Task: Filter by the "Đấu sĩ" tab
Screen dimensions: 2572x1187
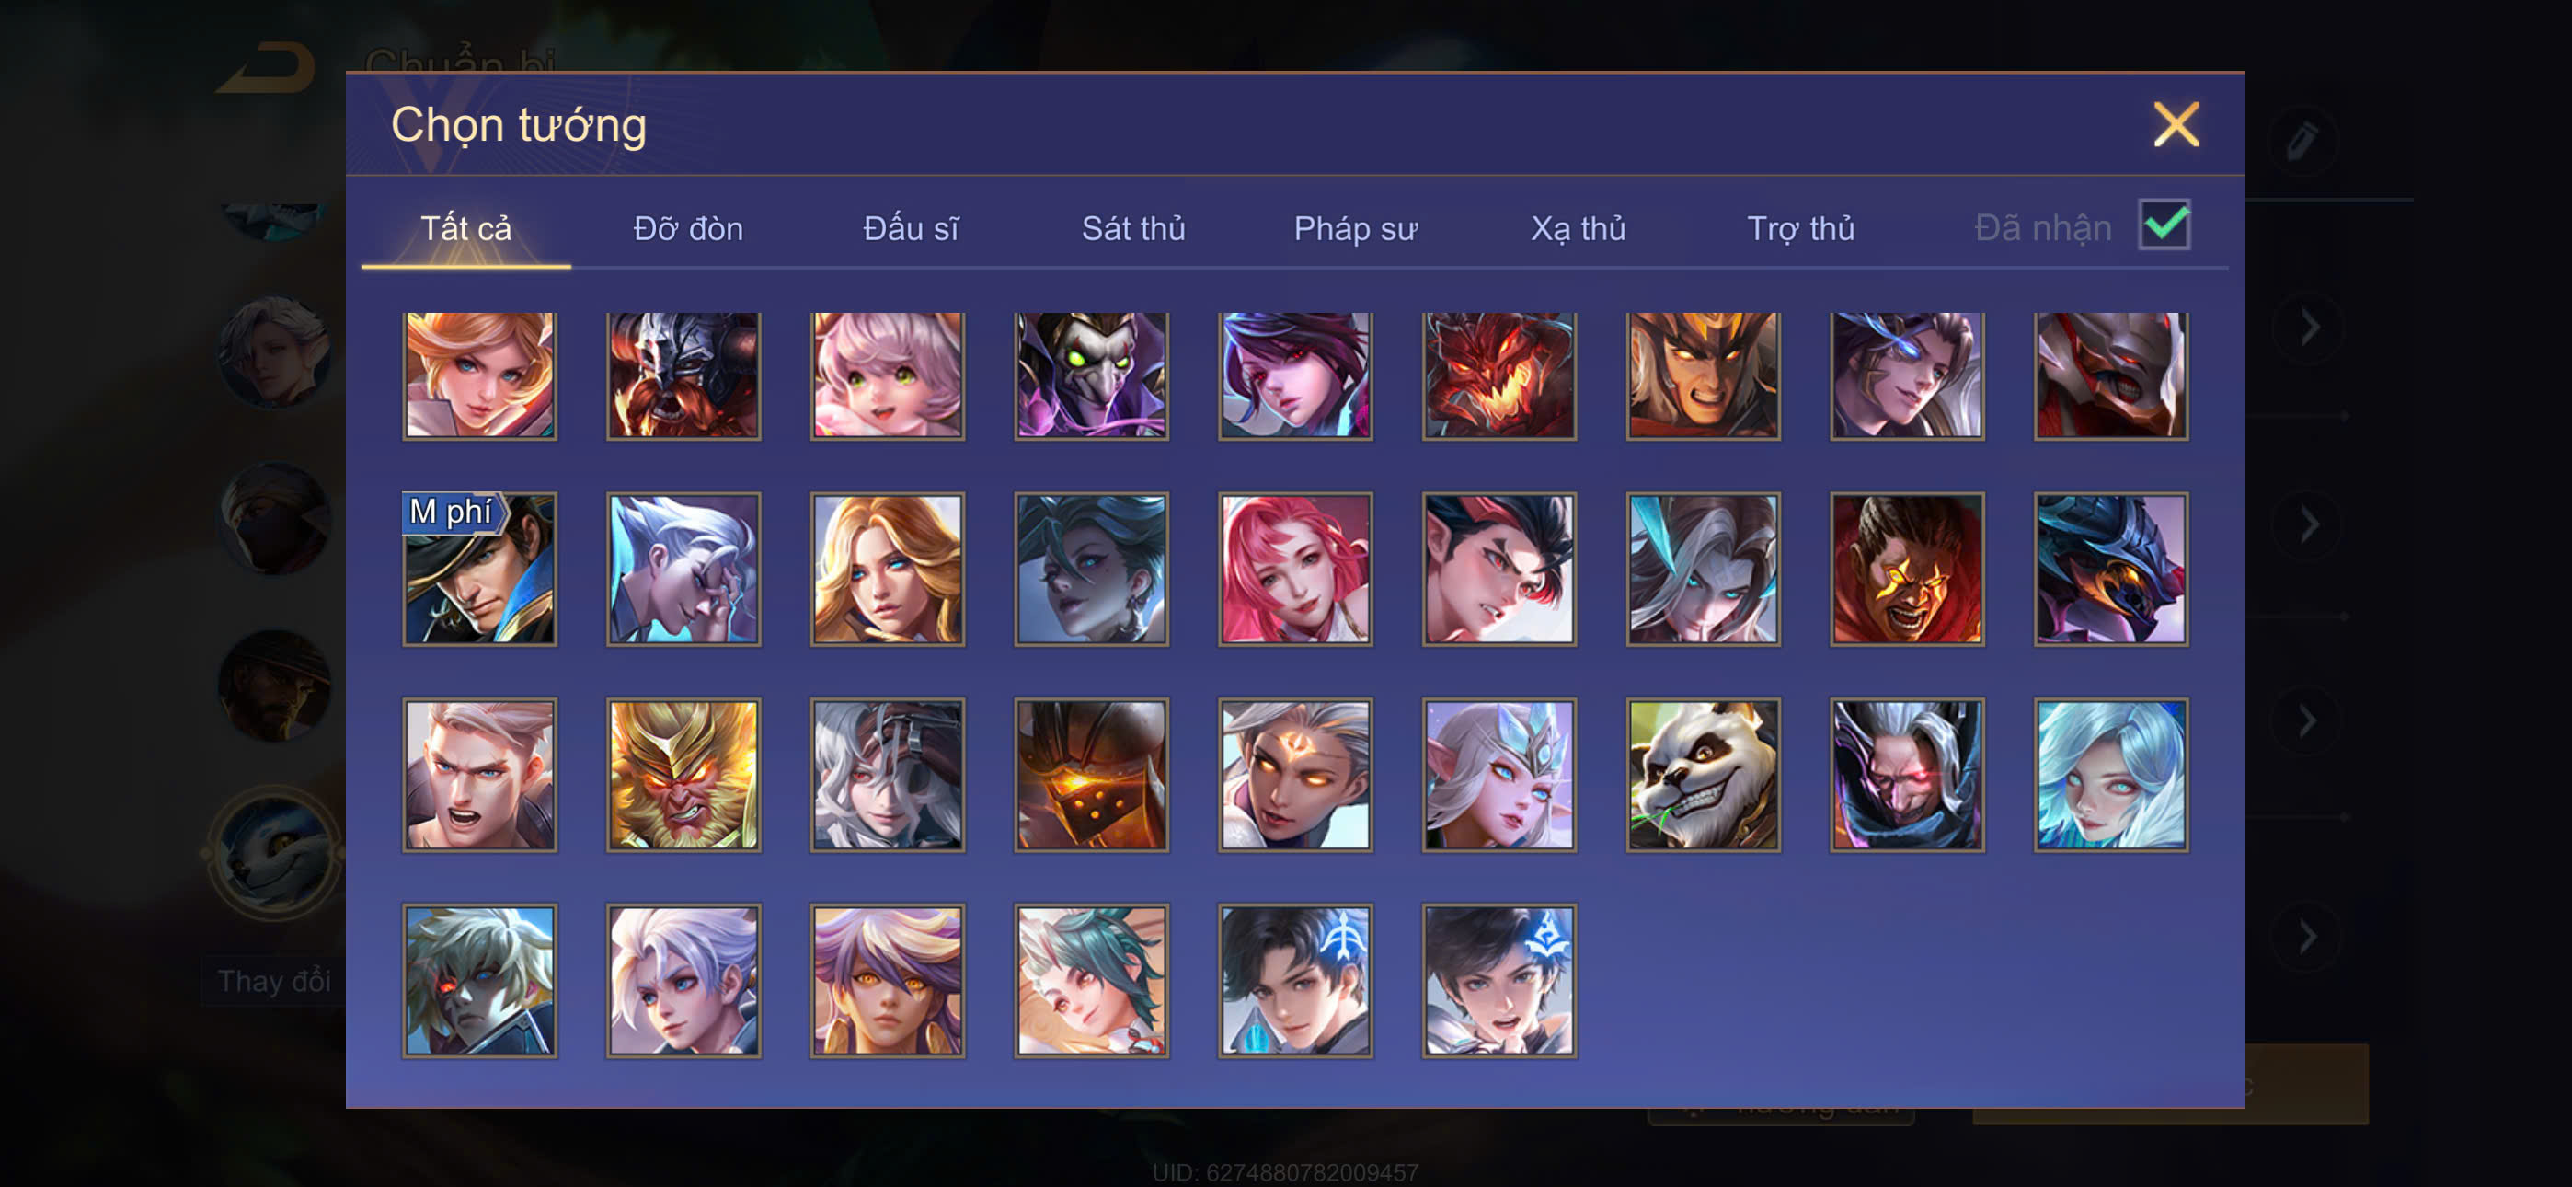Action: click(x=911, y=229)
